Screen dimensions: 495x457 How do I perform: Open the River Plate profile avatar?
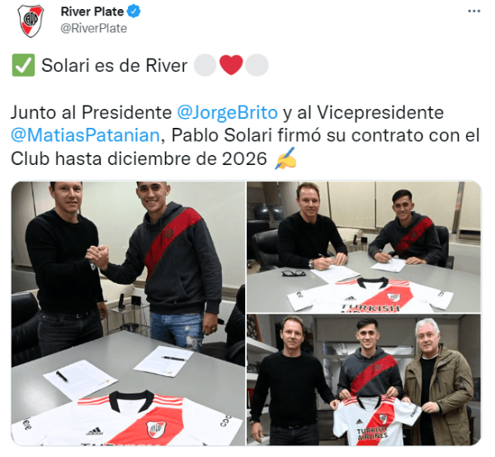[31, 21]
